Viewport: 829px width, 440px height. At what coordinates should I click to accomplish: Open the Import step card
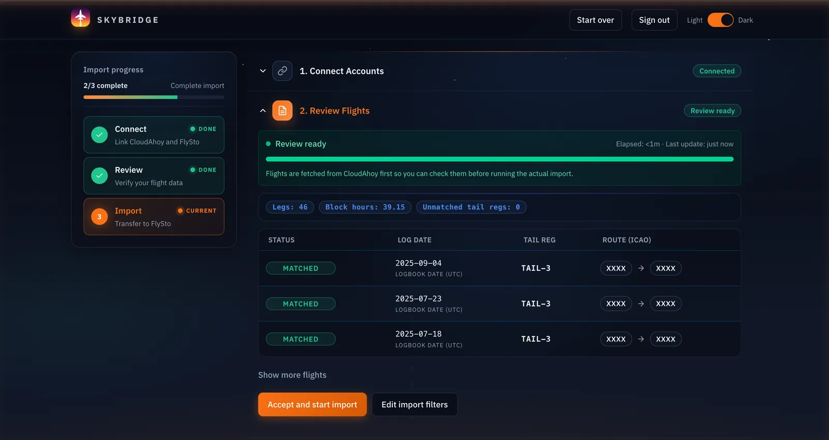coord(154,217)
